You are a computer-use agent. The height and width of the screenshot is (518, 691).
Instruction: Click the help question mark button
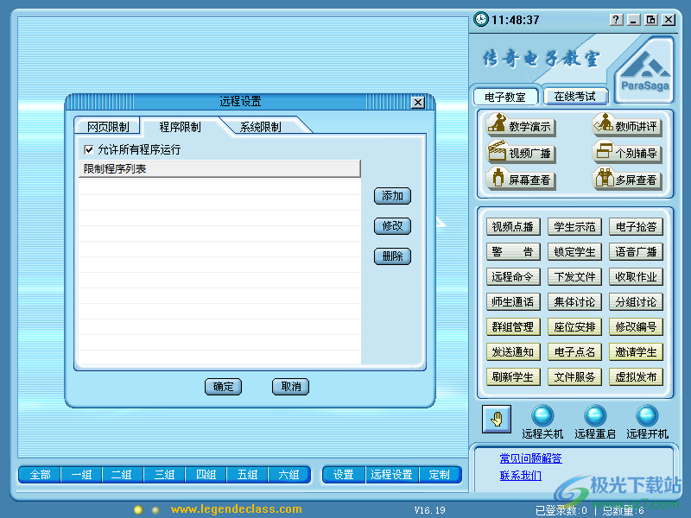[x=616, y=20]
